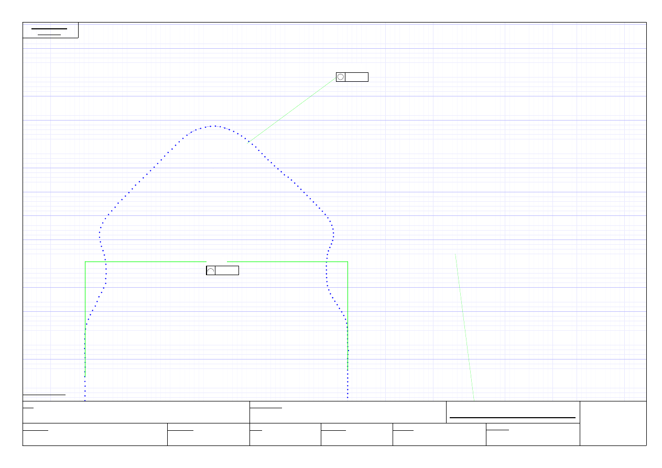Click the header label box in top-left corner
Viewport: 662px width, 468px height.
(50, 30)
